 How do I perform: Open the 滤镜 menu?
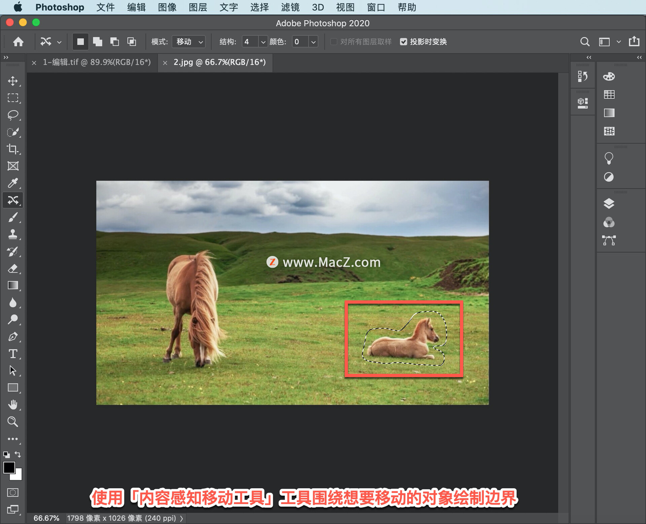point(290,7)
